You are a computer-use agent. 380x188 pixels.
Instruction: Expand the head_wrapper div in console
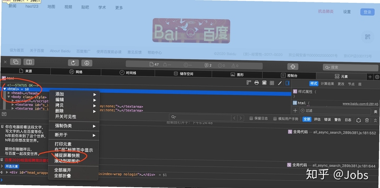point(7,172)
